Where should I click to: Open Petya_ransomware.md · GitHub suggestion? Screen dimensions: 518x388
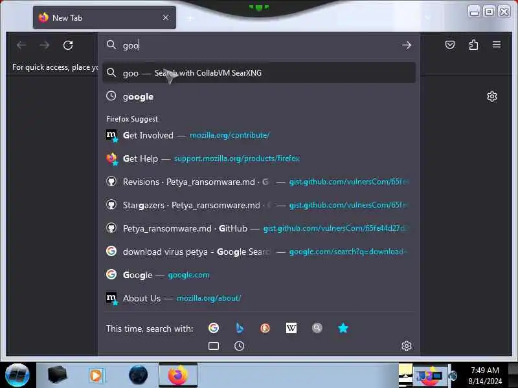tap(259, 228)
